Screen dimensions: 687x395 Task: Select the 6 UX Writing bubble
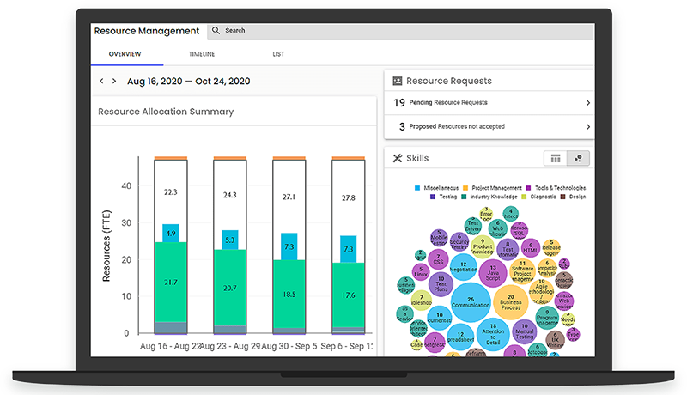click(x=555, y=340)
